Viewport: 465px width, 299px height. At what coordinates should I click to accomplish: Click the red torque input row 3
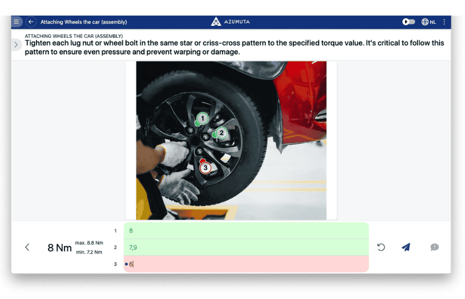coord(246,264)
